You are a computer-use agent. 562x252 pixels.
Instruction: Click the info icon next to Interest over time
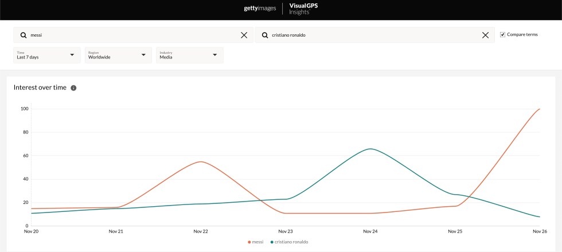click(x=73, y=88)
